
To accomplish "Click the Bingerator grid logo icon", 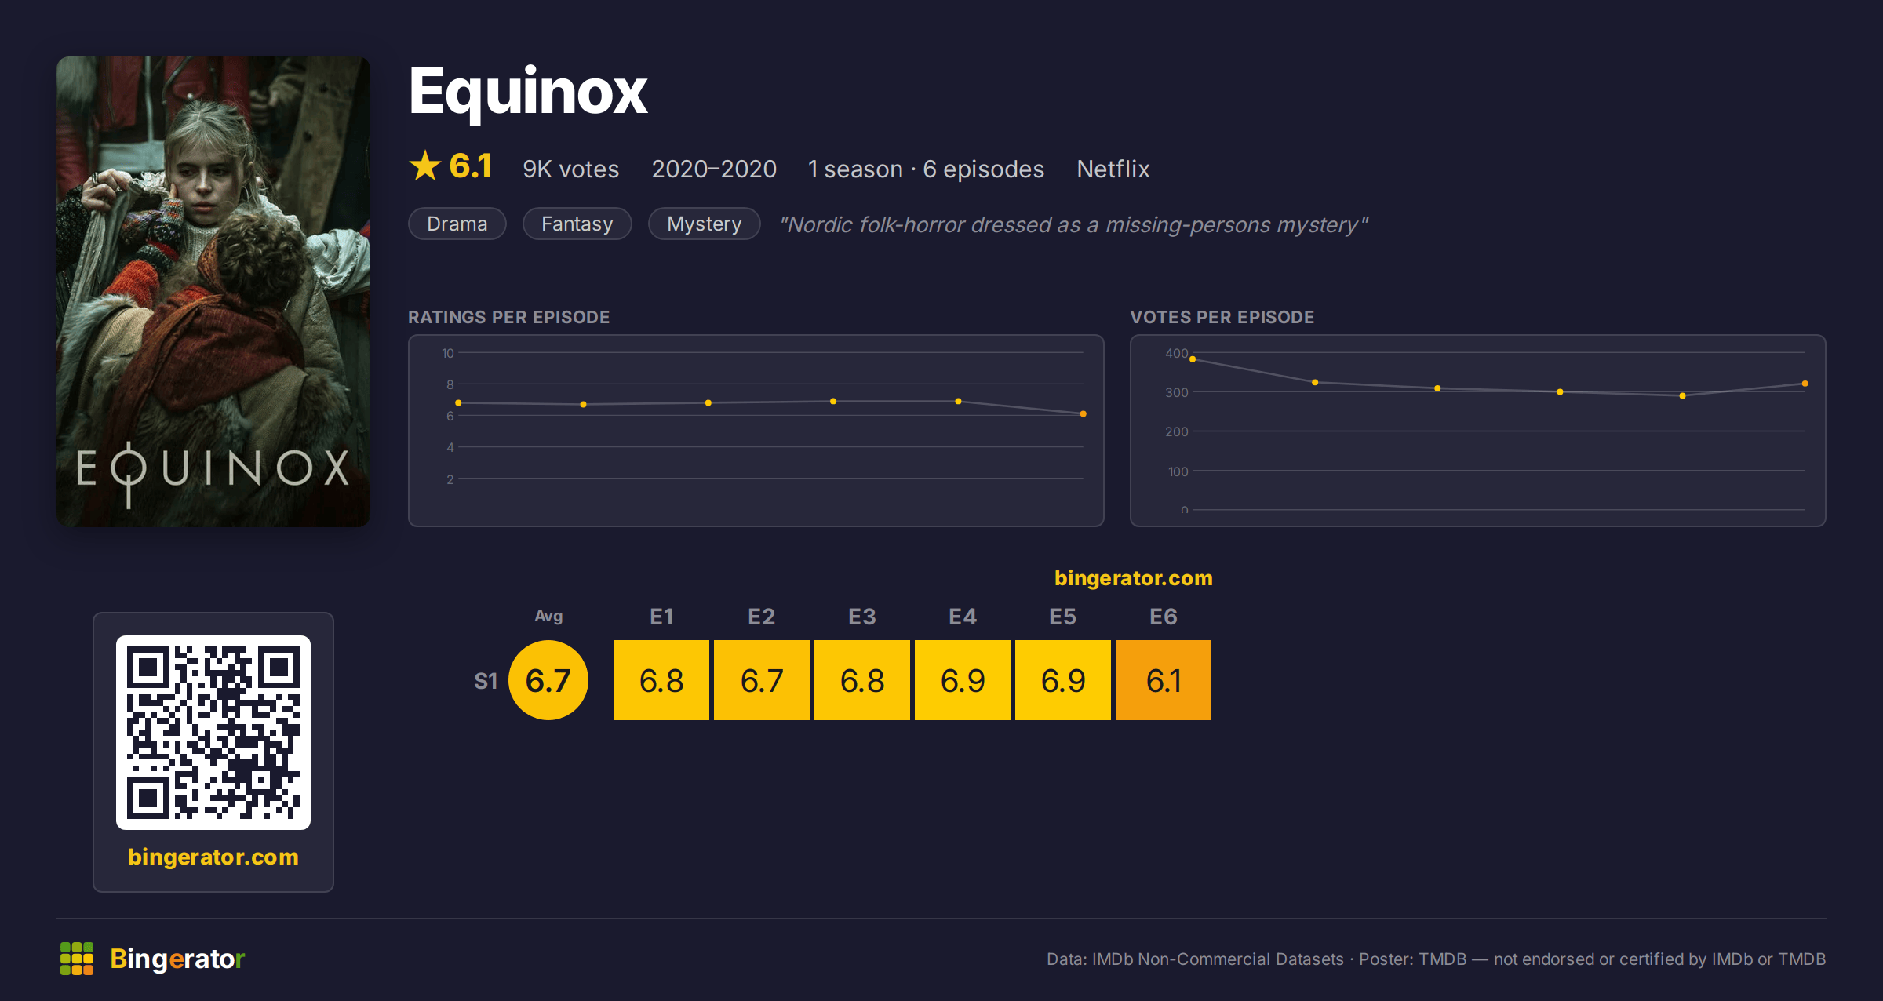I will 77,959.
